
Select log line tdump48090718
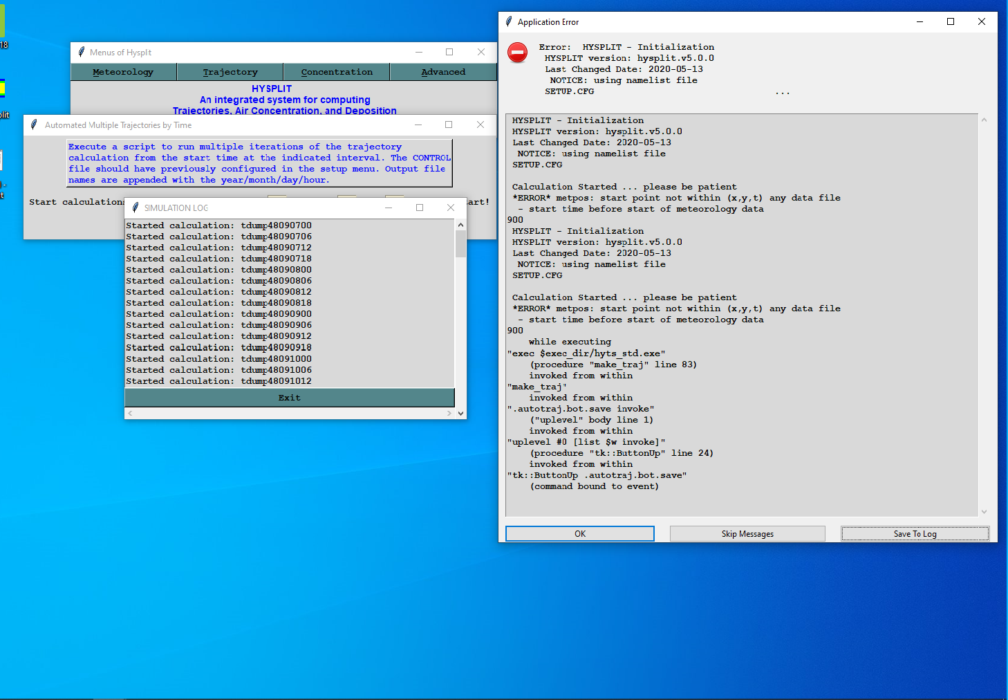(x=219, y=259)
